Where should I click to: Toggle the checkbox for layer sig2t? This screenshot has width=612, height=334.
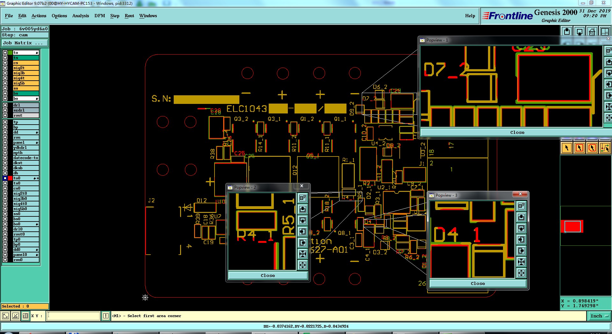click(5, 68)
